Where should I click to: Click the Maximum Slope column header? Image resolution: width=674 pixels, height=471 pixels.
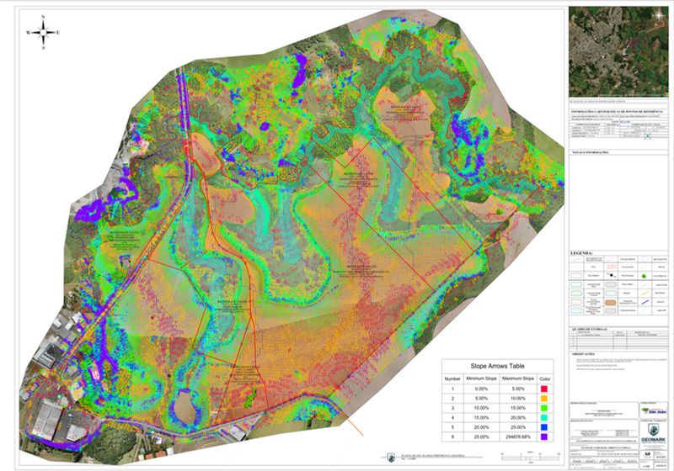520,378
